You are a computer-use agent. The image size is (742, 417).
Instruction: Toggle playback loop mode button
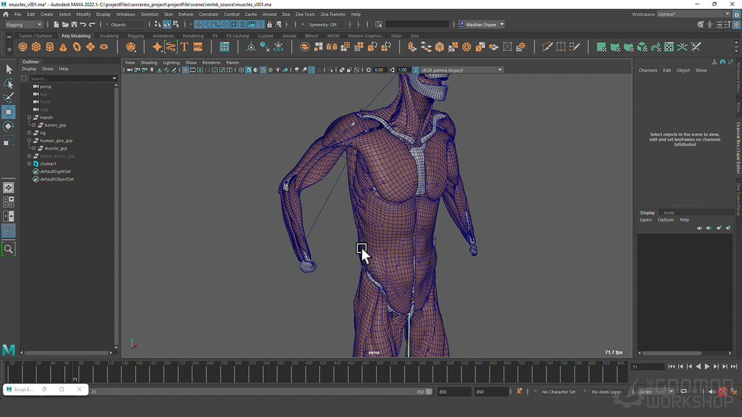click(x=683, y=392)
